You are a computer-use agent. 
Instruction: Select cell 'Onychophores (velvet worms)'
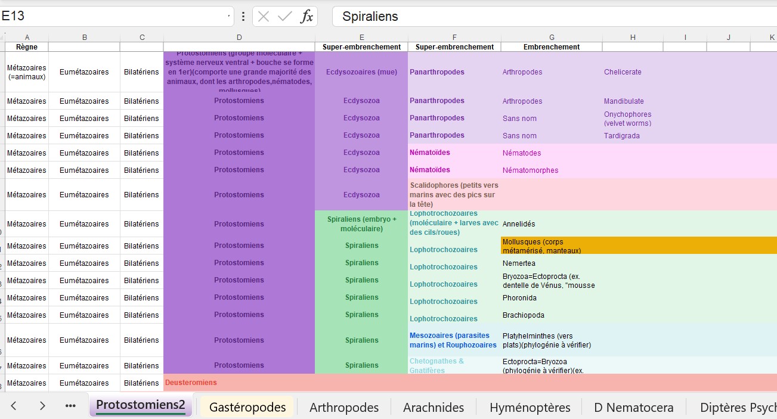click(x=633, y=119)
